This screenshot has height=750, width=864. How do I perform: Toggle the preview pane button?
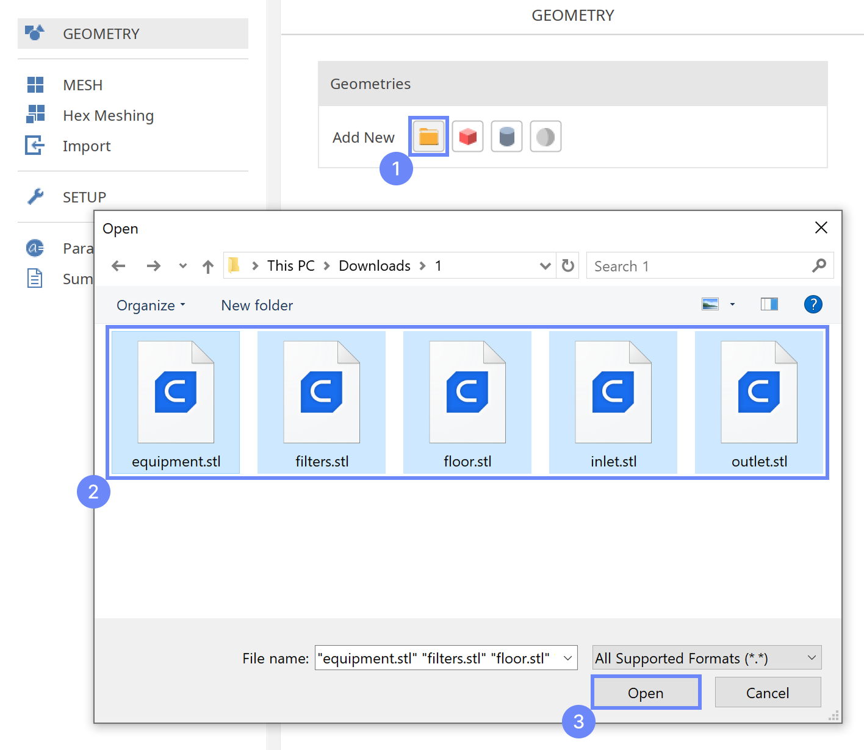[769, 304]
